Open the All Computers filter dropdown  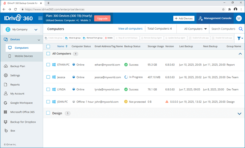click(x=195, y=29)
